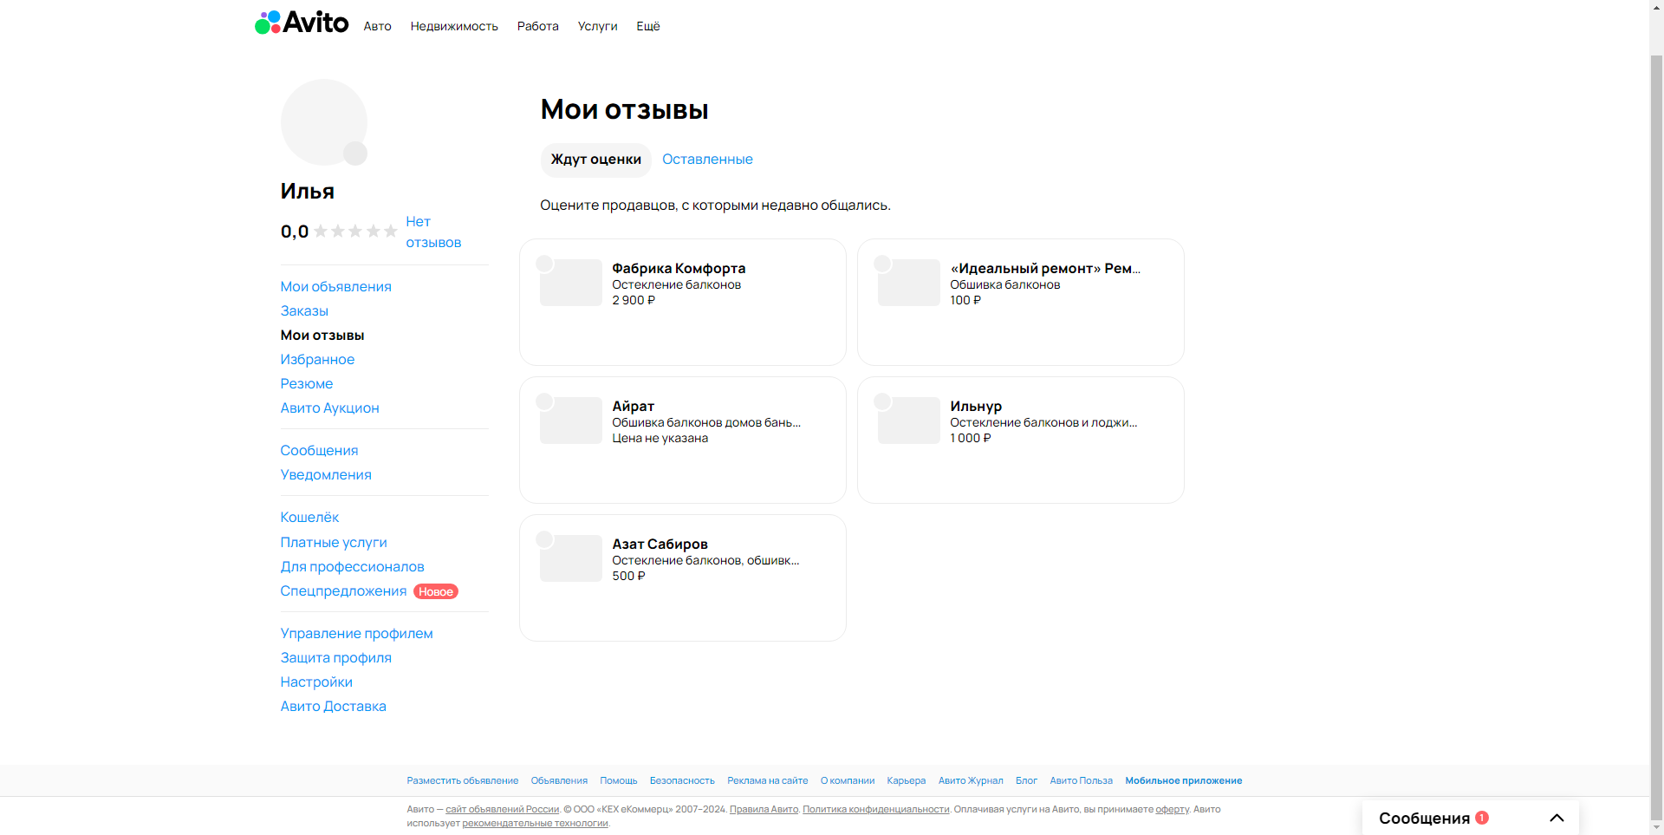This screenshot has height=835, width=1664.
Task: Open the Азат Сабиров seller card
Action: tap(683, 577)
